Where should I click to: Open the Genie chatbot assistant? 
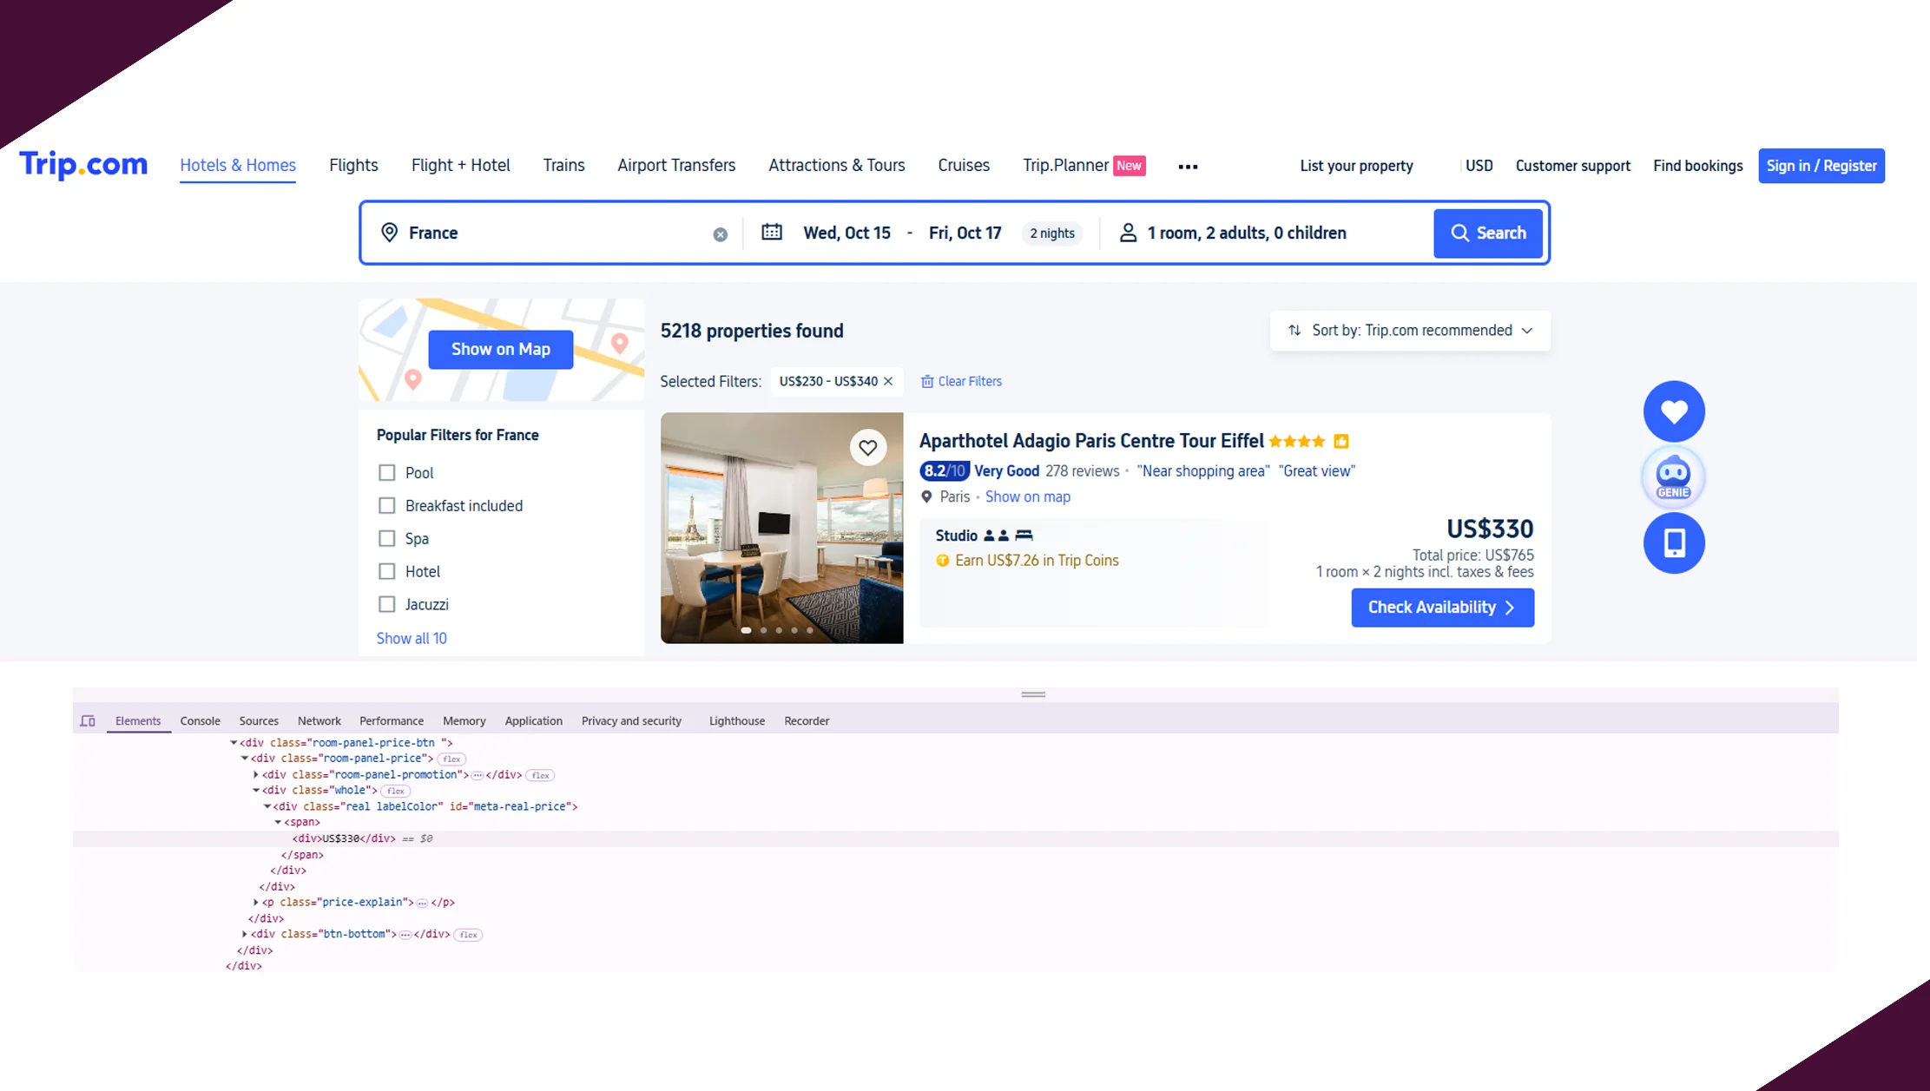coord(1673,476)
